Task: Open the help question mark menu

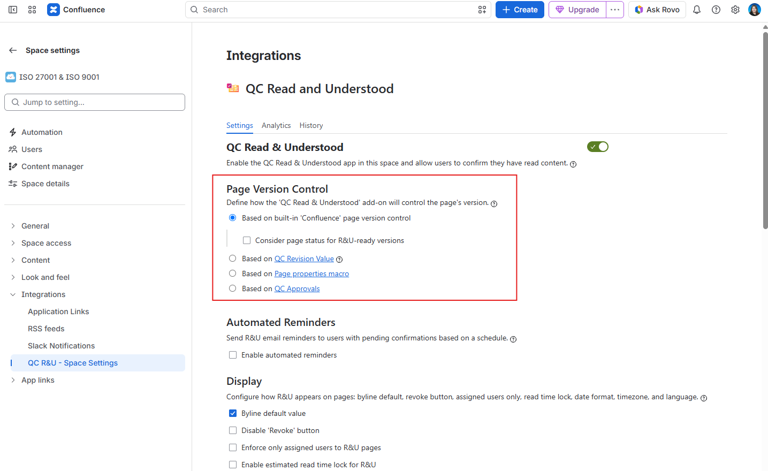Action: click(716, 10)
